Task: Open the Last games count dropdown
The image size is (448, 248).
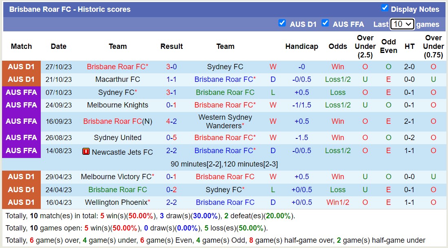Action: click(x=402, y=24)
